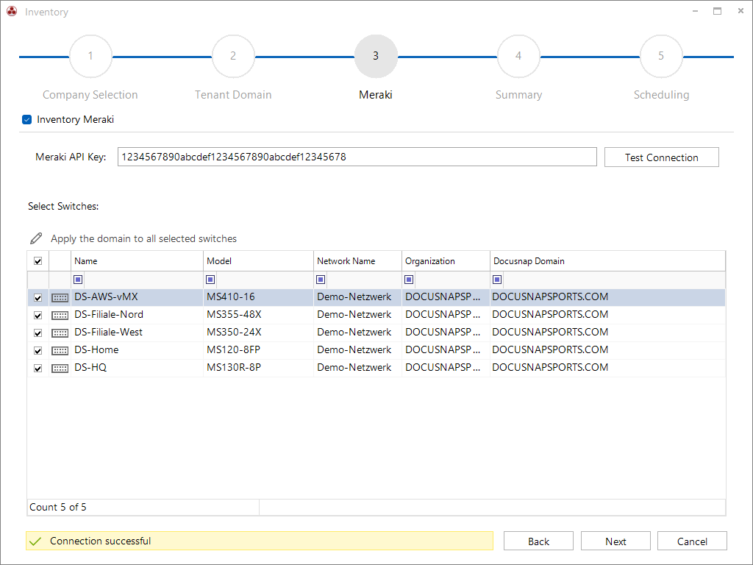Select the DS-Filiale-Nord name cell
Screen dimensions: 753x565
137,315
